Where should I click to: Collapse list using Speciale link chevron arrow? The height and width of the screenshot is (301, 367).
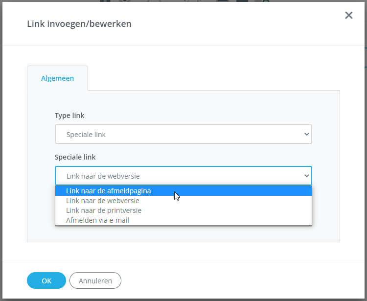tap(307, 176)
